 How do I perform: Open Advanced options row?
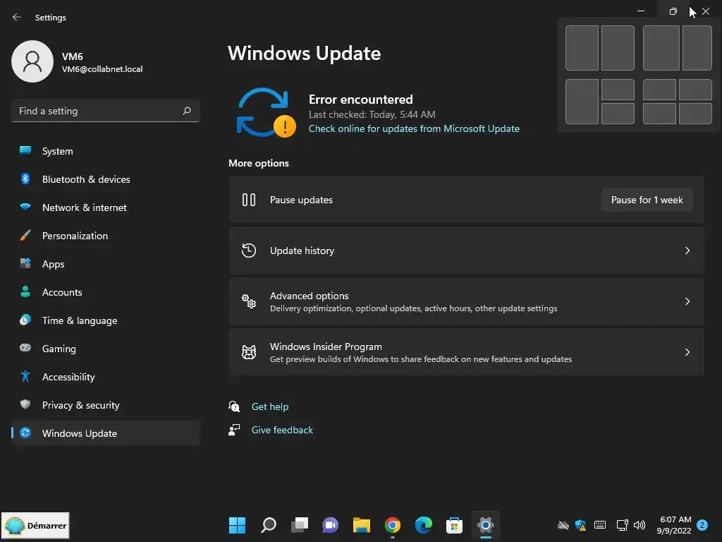coord(467,301)
